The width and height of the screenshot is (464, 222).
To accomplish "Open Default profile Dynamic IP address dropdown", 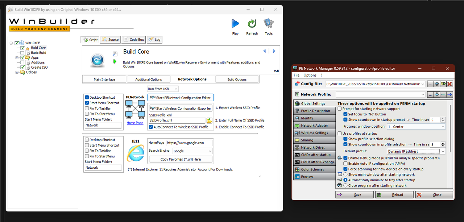I will (416, 151).
